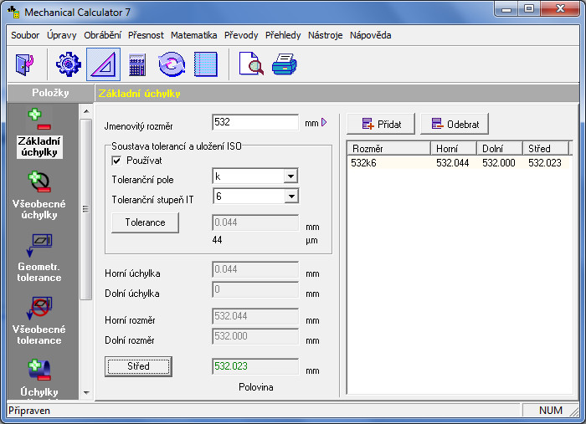
Task: Click the green Střed result 532.023 field
Action: tap(255, 366)
